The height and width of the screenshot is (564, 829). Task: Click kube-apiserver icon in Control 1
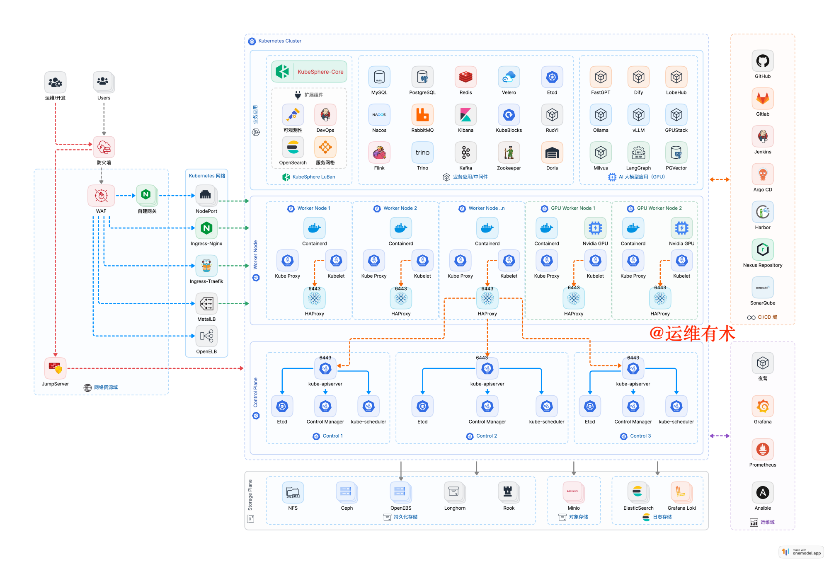325,368
